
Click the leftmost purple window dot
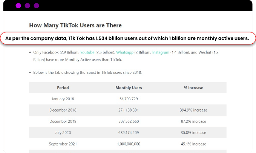[x=18, y=6]
